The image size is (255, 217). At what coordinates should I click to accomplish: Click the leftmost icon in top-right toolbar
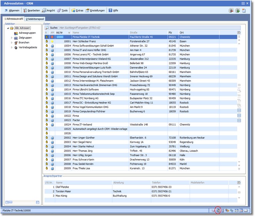pos(231,10)
